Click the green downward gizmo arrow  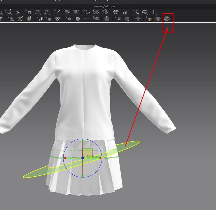(x=83, y=176)
